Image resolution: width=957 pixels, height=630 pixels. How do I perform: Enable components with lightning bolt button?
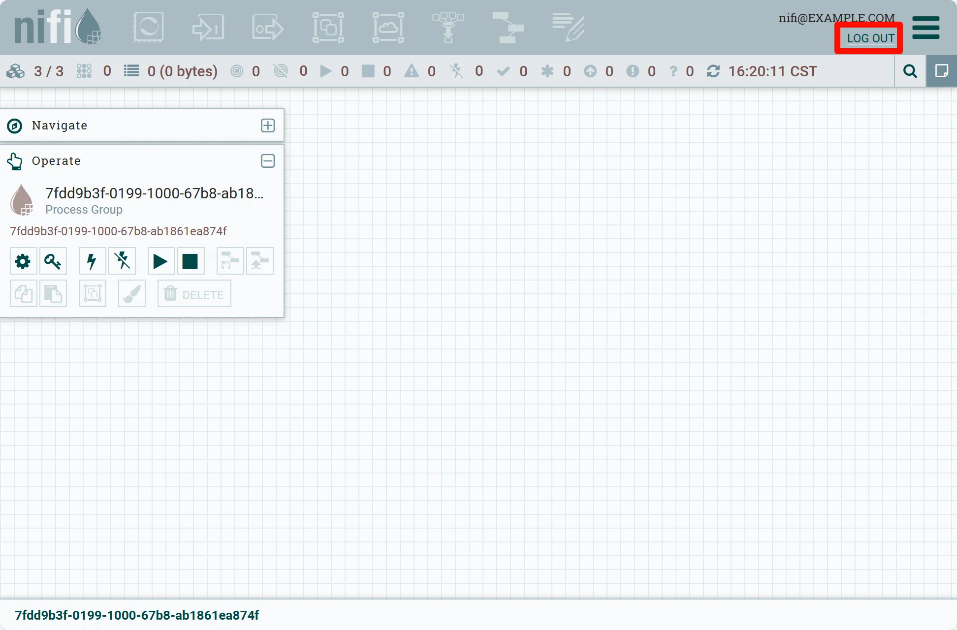coord(92,261)
